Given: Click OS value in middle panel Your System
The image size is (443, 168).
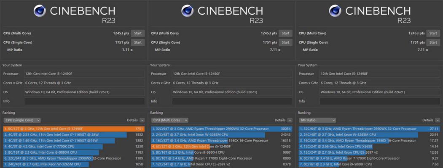Looking at the screenshot, I should 232,92.
